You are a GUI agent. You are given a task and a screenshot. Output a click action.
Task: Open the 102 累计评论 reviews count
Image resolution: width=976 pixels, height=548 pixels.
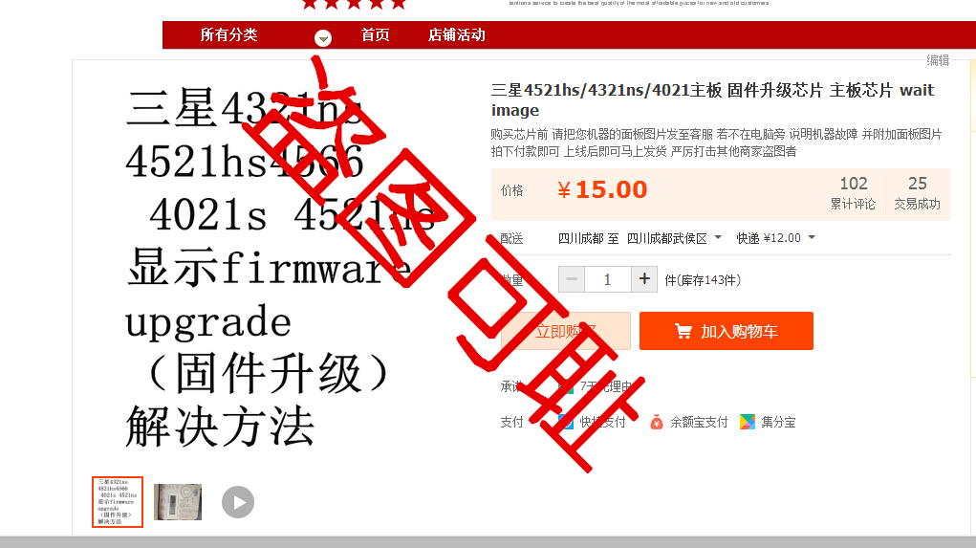pos(853,192)
